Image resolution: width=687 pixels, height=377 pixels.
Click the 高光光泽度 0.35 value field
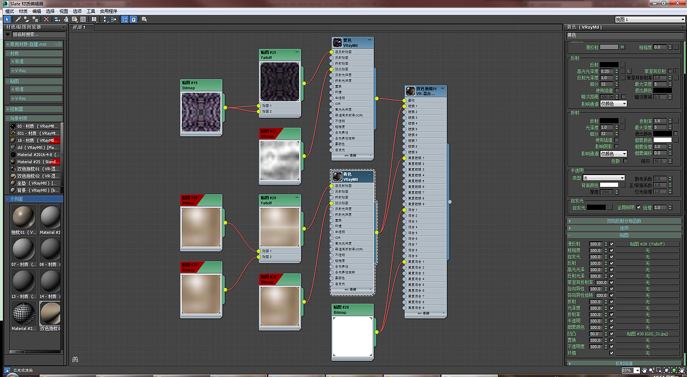606,71
